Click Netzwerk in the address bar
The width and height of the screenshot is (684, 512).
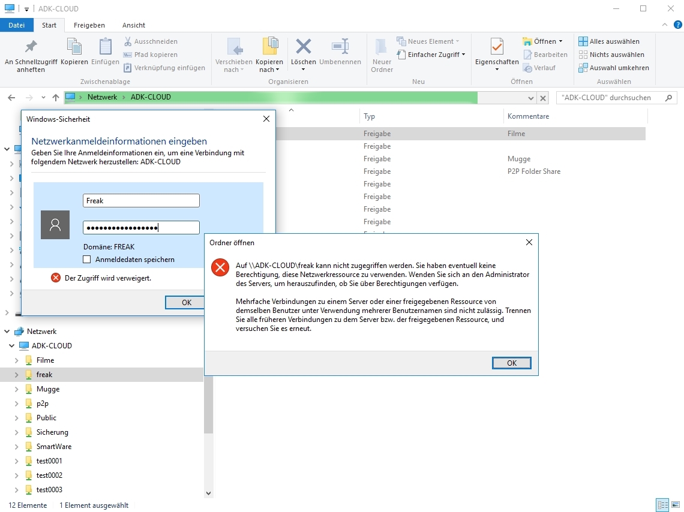tap(102, 97)
